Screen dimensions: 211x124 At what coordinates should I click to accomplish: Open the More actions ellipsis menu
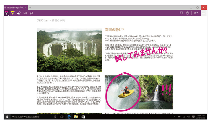204,13
